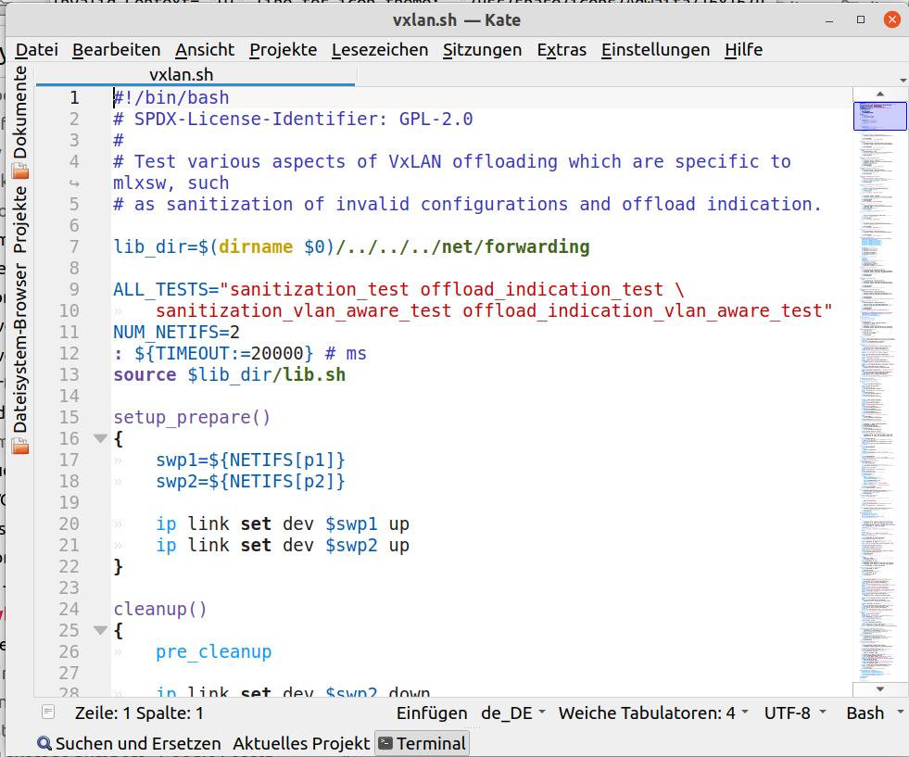
Task: Click the minimap scrollbar on the right
Action: (x=879, y=371)
